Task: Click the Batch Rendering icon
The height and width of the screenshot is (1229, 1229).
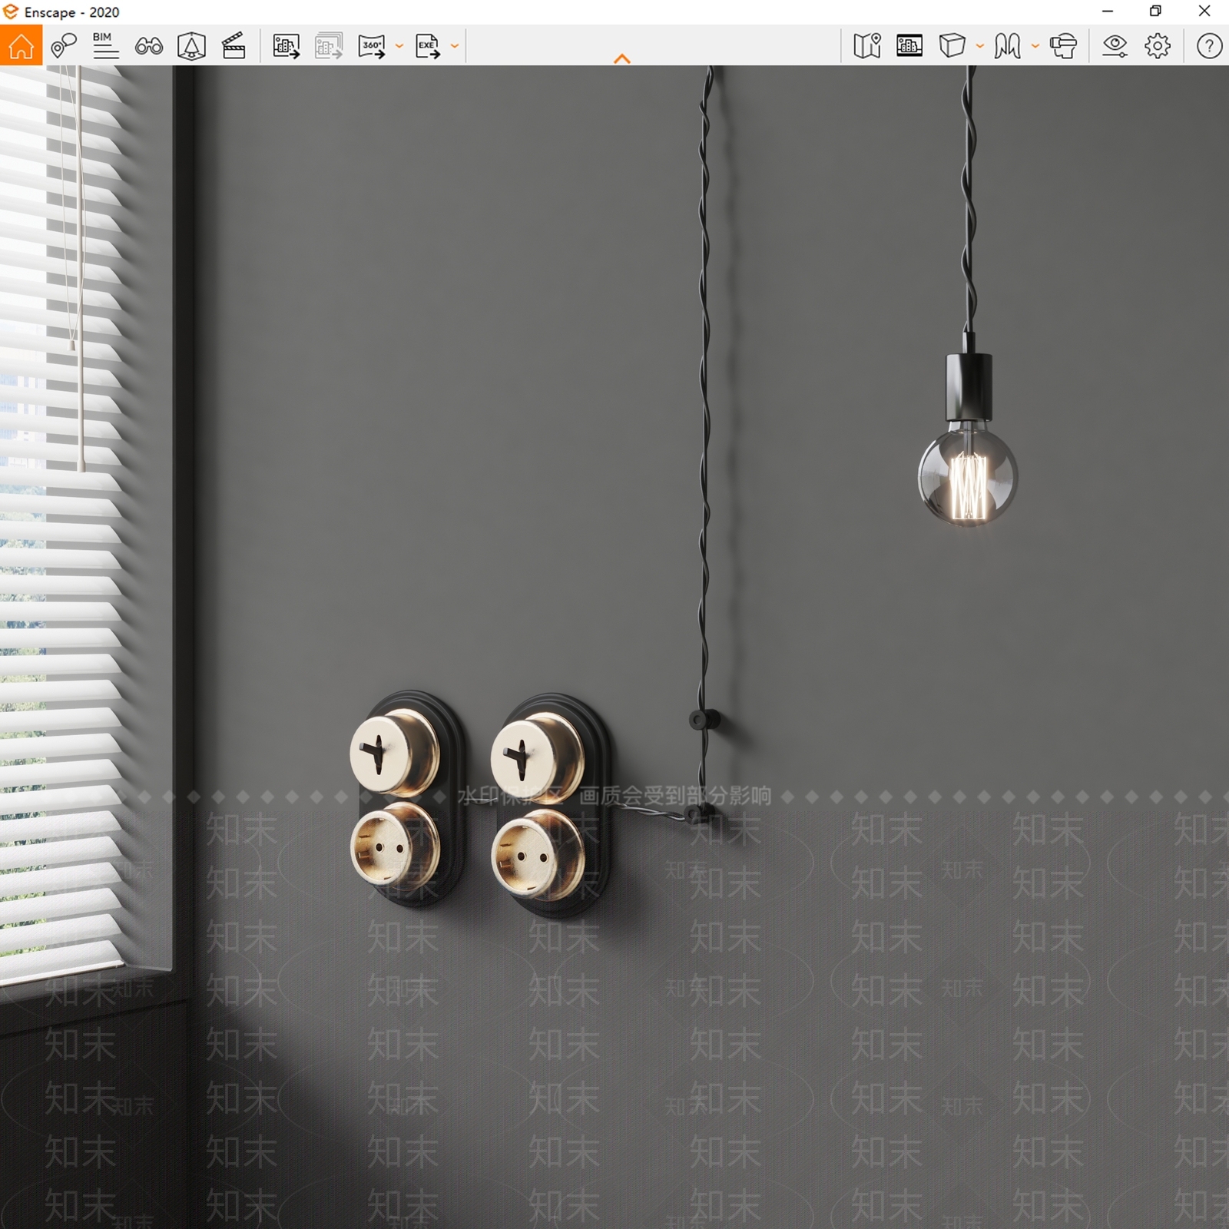Action: (x=329, y=46)
